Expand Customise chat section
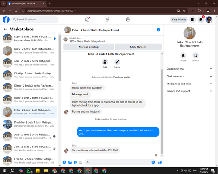This screenshot has height=174, width=218. click(189, 69)
